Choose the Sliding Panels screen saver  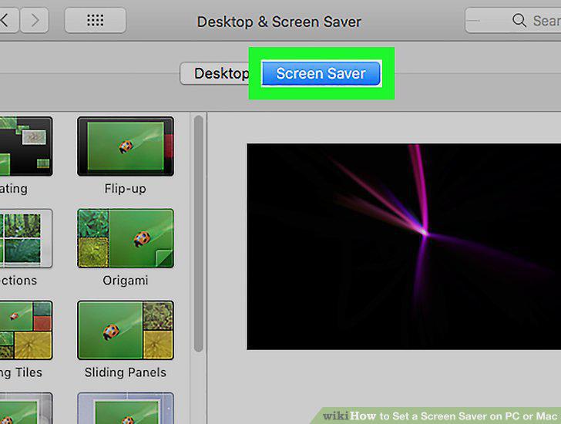pyautogui.click(x=126, y=330)
